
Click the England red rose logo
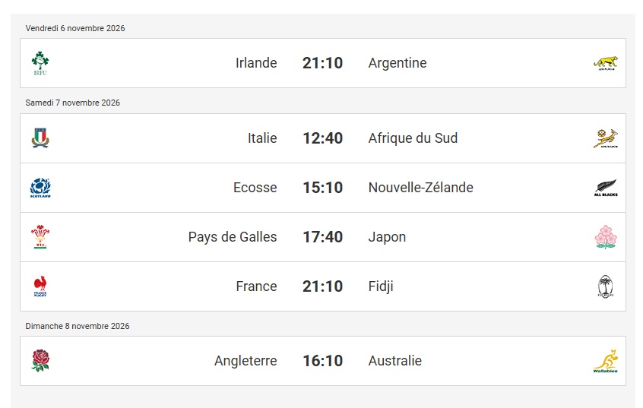(40, 360)
